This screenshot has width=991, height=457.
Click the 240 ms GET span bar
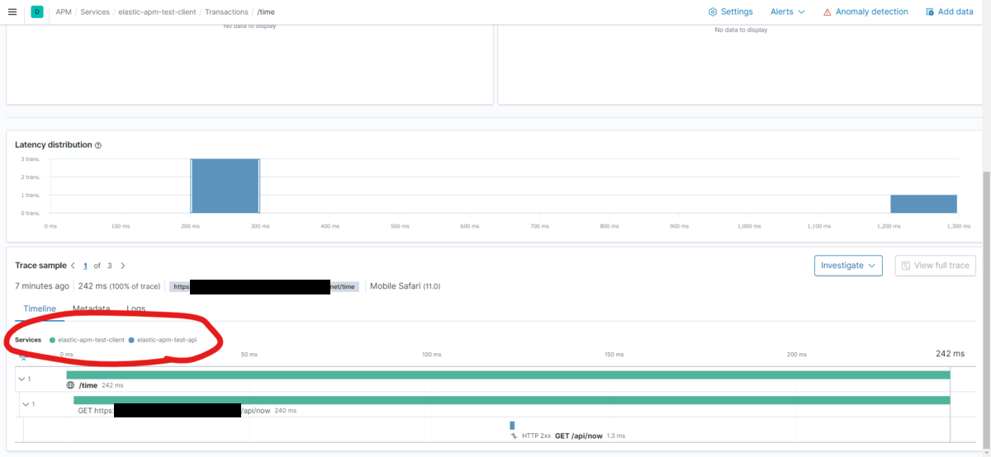(x=512, y=400)
